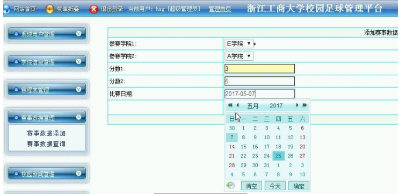Screen dimensions: 406x194
Task: Expand the 校园新闻管理 menu chevron
Action: coord(79,173)
